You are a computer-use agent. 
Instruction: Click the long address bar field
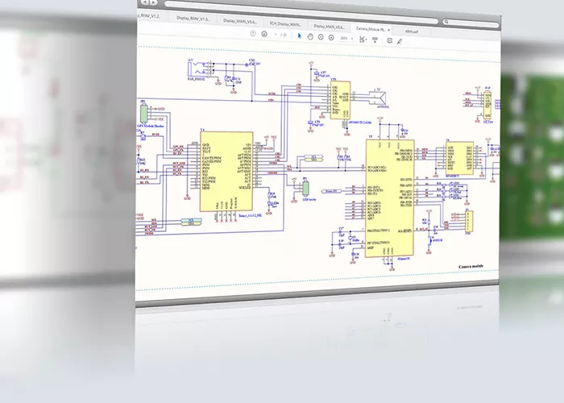pos(301,12)
